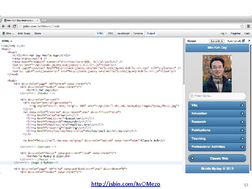Click the Output panel label
252x189 pixels.
pyautogui.click(x=191, y=41)
